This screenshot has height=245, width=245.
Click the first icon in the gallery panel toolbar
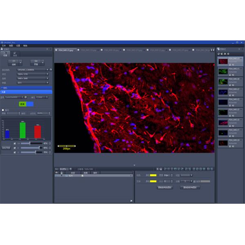[219, 54]
